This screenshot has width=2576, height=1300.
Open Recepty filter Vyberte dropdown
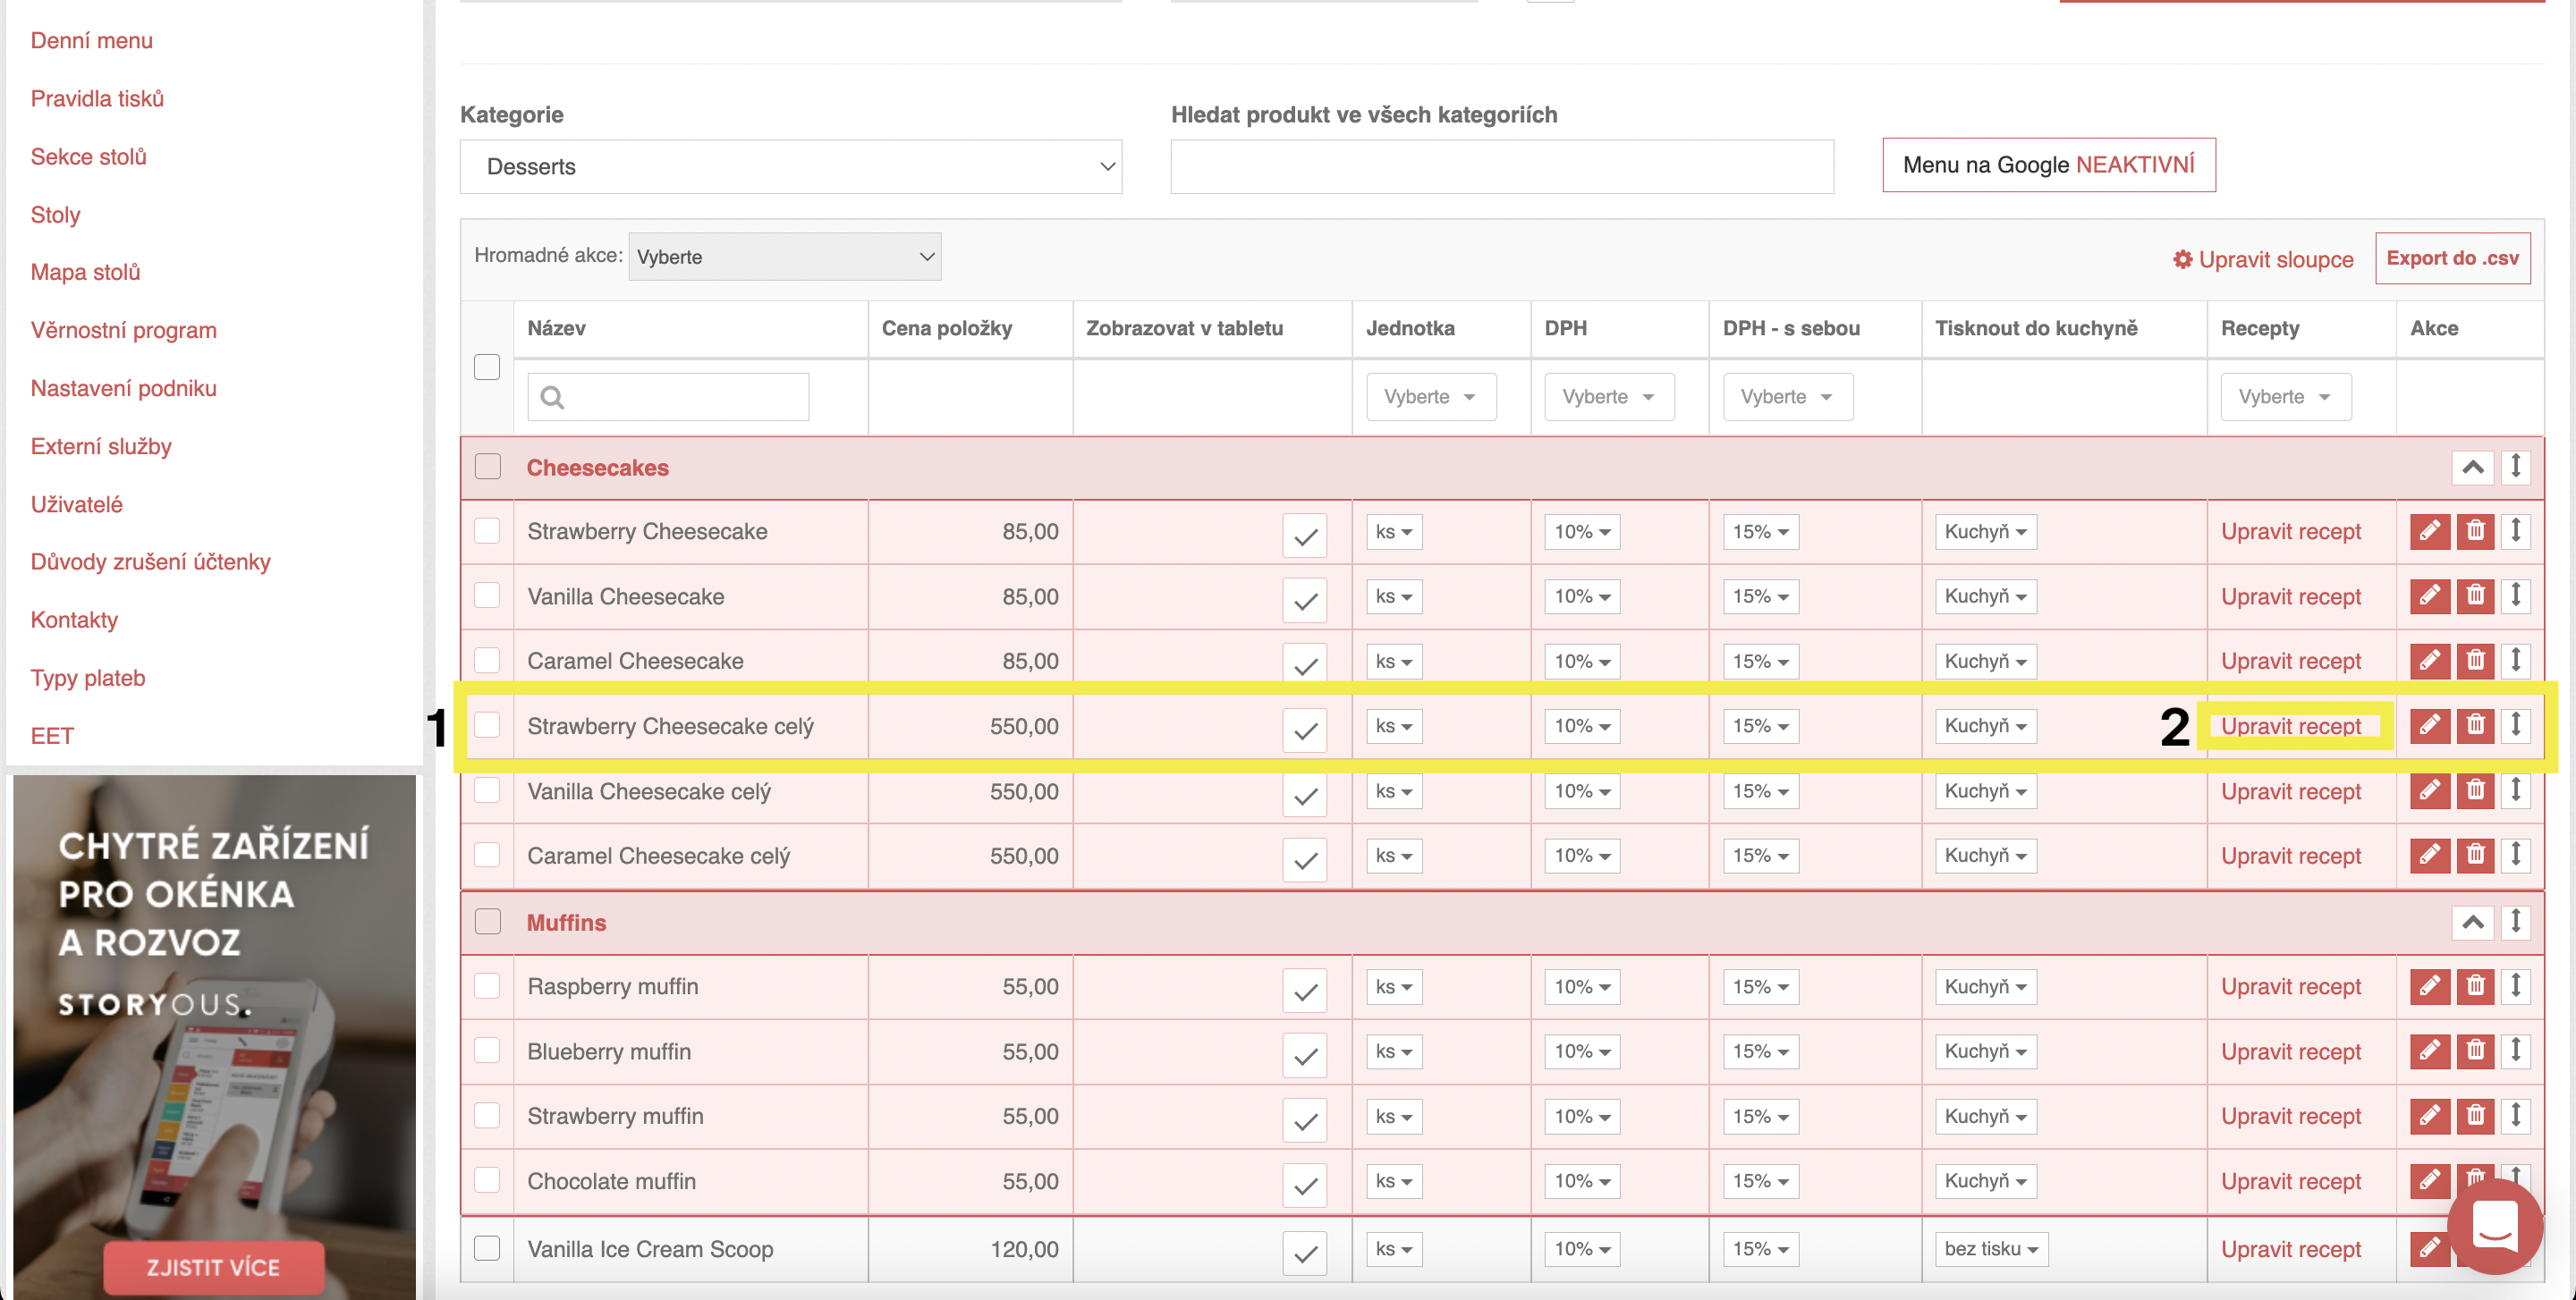pyautogui.click(x=2285, y=397)
